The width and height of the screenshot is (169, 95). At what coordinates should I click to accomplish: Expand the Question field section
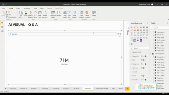(x=131, y=52)
